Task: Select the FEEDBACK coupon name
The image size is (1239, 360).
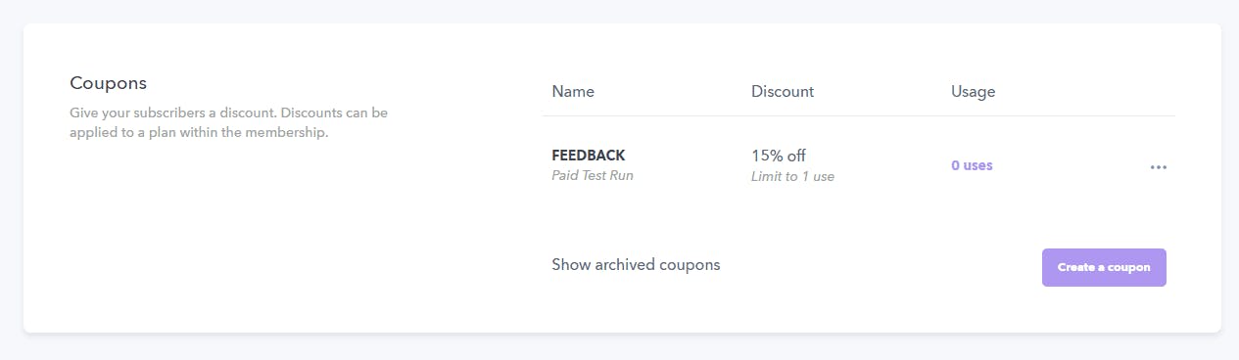Action: [589, 156]
